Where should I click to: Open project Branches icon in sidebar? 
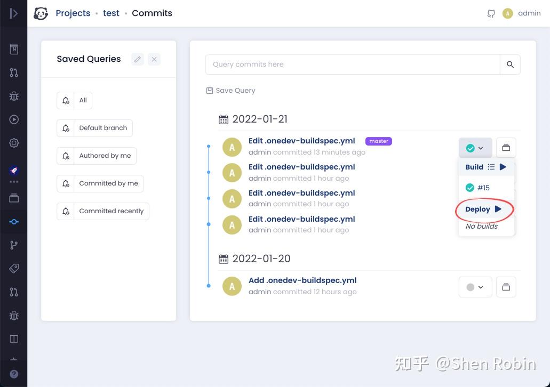14,245
